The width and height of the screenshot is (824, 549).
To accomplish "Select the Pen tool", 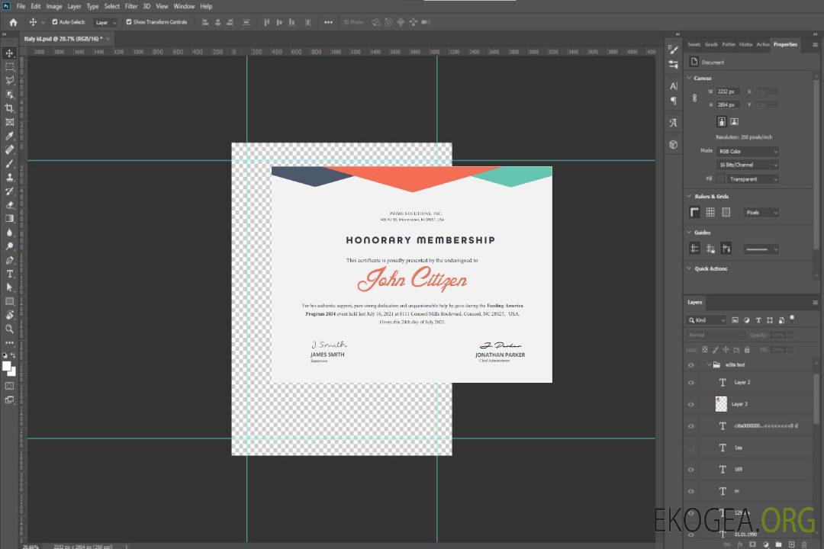I will coord(9,260).
